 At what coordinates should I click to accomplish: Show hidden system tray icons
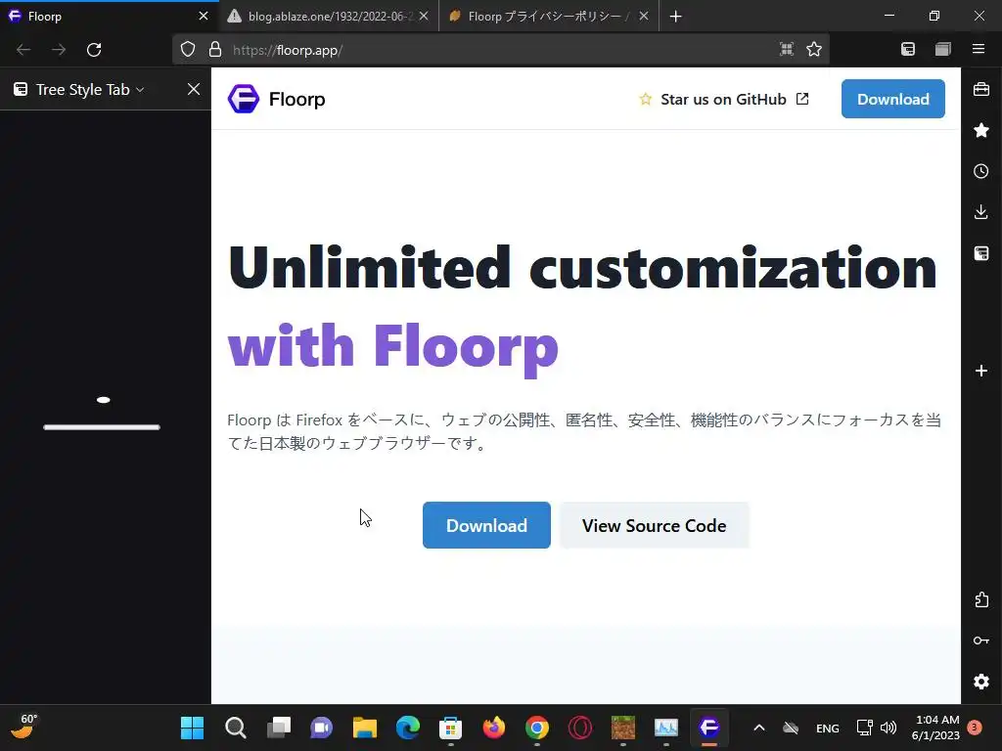click(759, 728)
